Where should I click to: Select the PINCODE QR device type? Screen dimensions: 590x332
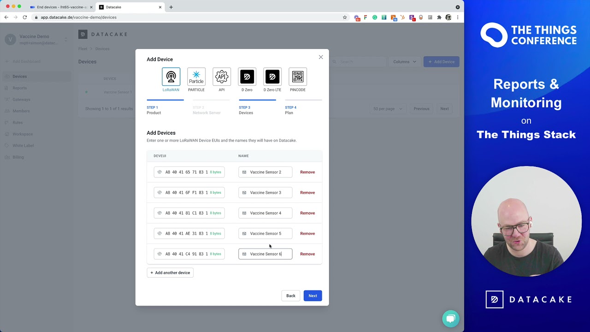298,77
